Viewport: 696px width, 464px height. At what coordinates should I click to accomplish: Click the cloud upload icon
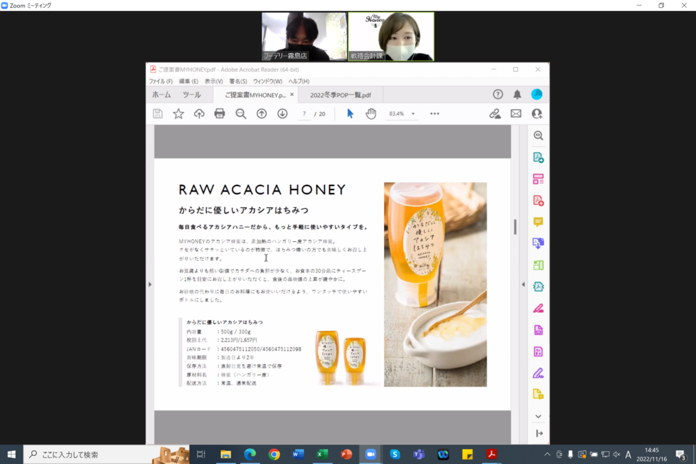tap(199, 113)
